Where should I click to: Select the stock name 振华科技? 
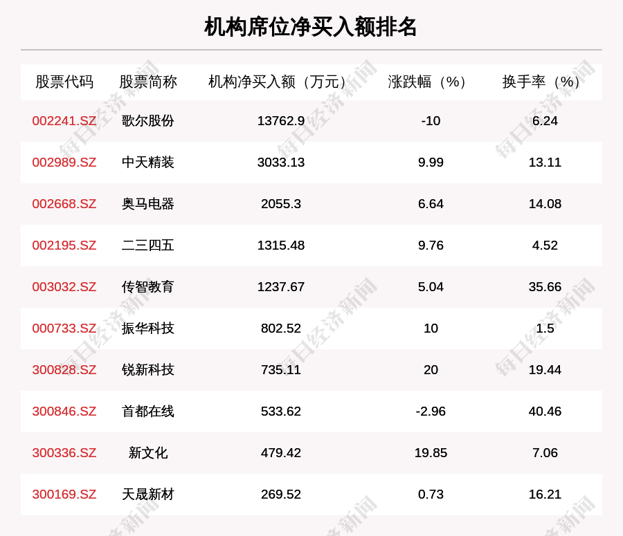(147, 329)
